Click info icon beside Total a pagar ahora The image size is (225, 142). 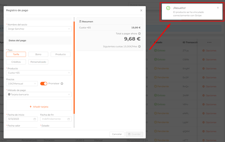[x=139, y=33]
